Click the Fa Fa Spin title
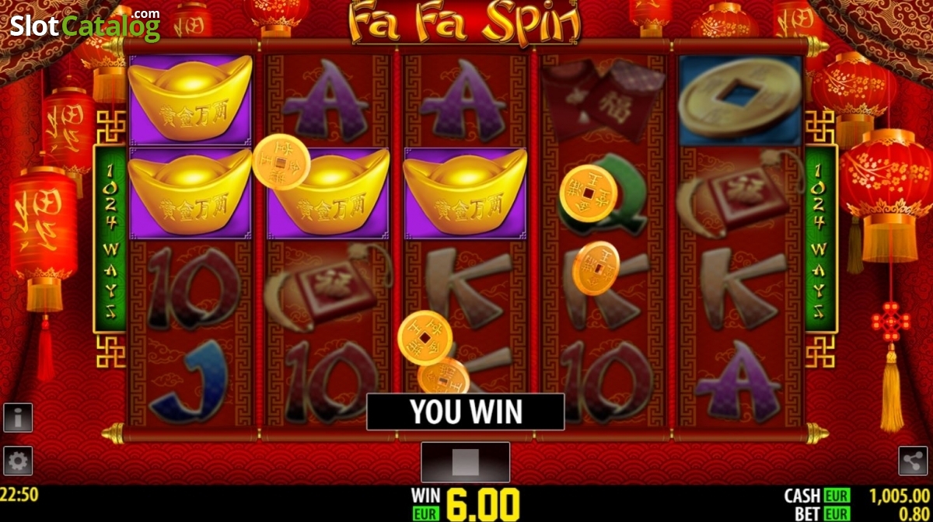The image size is (933, 522). 465,23
